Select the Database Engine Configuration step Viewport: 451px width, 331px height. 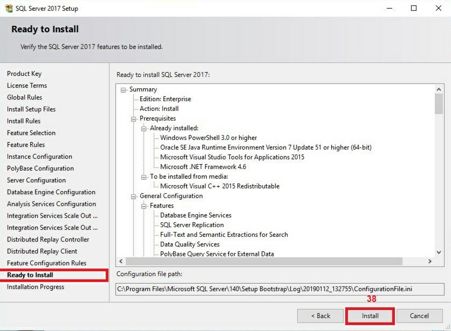point(51,192)
